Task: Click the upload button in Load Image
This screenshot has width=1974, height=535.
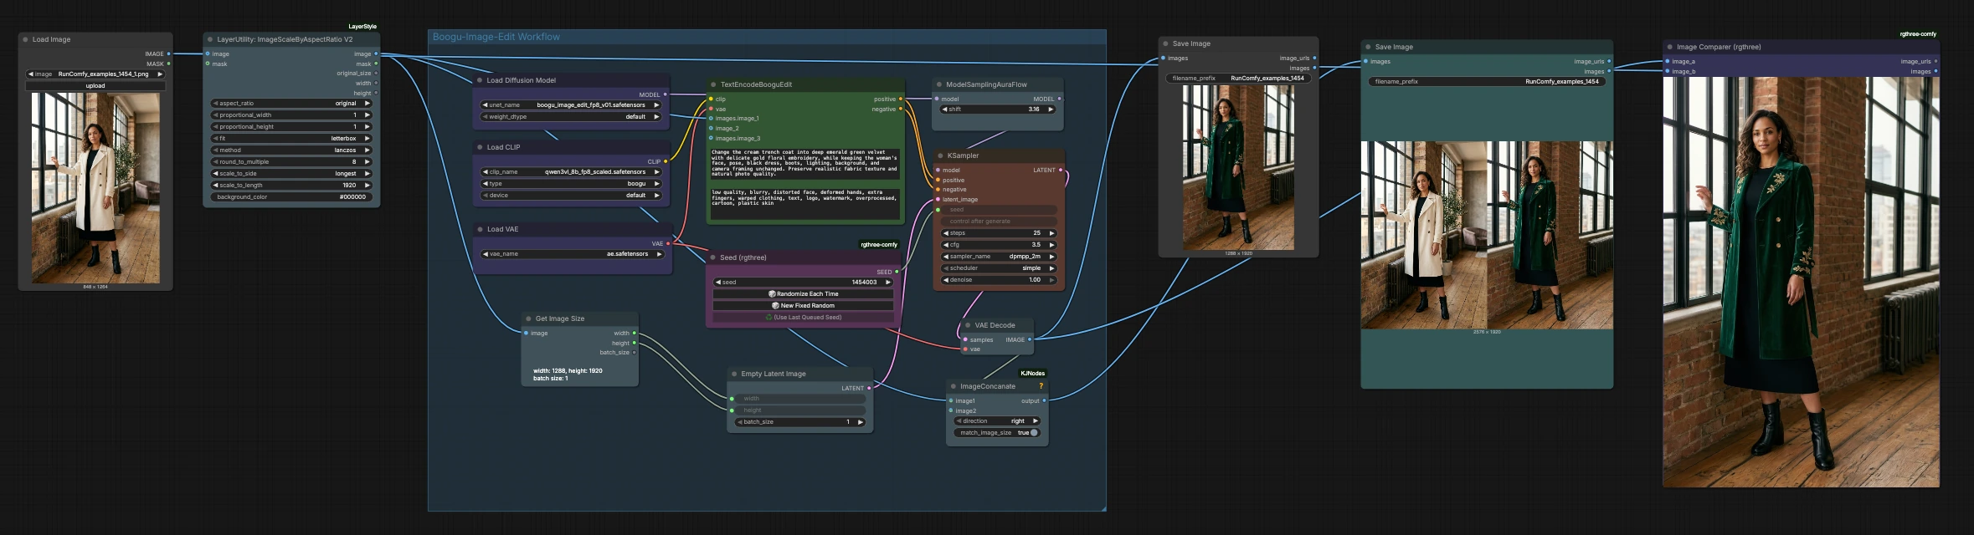Action: [x=95, y=86]
